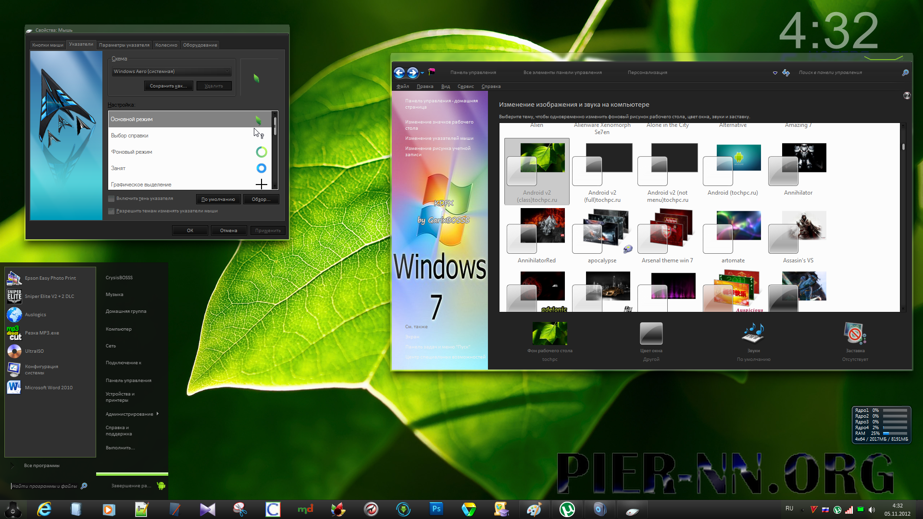The width and height of the screenshot is (923, 519).
Task: Click 'Панель управления' in Start menu
Action: pos(128,380)
